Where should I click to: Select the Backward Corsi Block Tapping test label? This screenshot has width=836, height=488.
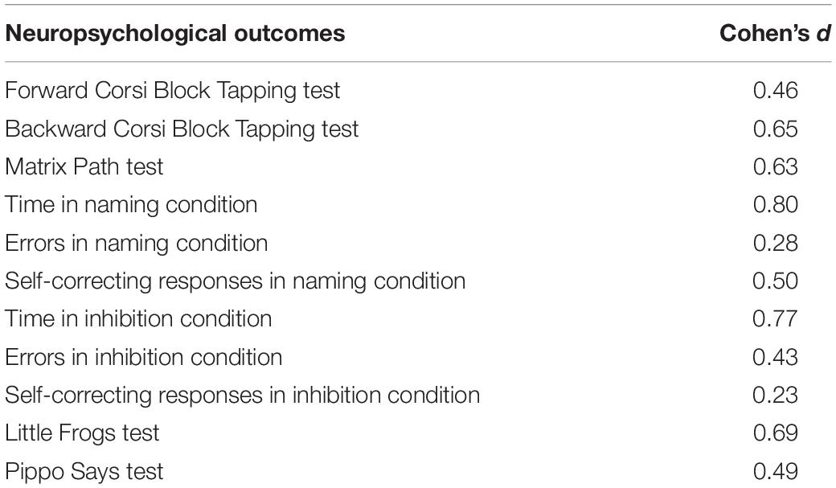click(x=182, y=129)
